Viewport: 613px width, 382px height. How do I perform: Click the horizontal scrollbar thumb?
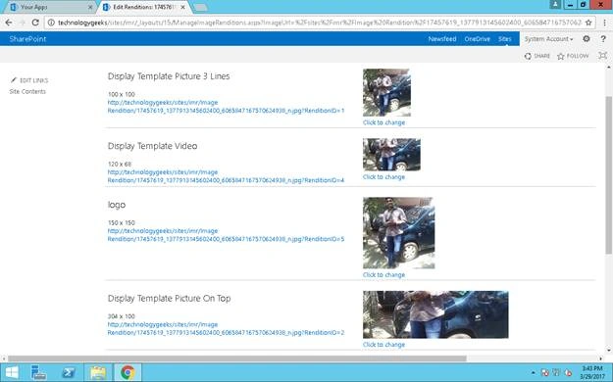coord(237,358)
